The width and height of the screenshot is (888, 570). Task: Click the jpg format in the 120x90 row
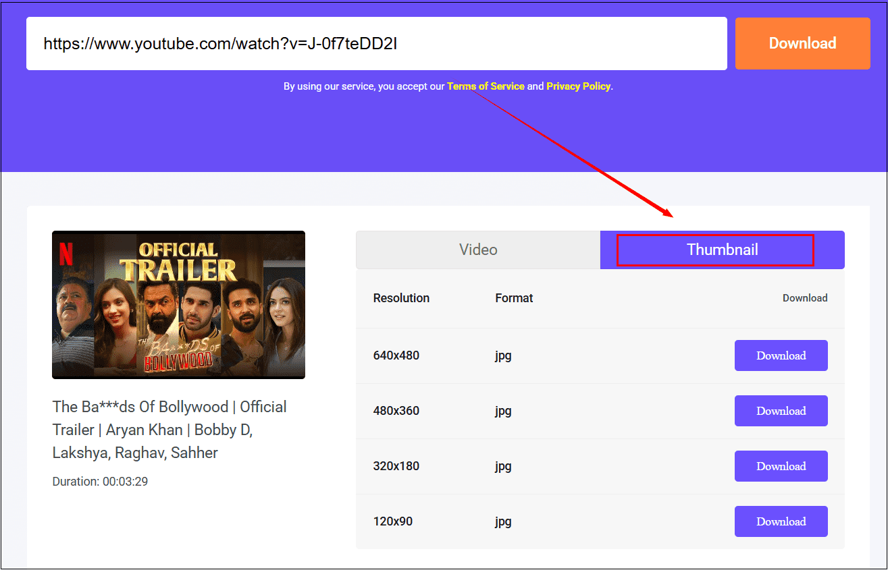point(503,522)
